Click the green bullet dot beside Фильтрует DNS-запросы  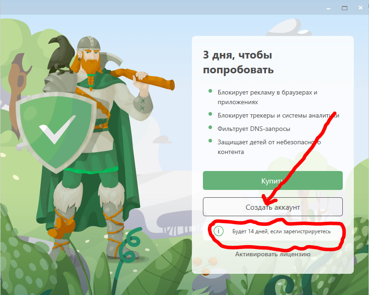[x=210, y=128]
